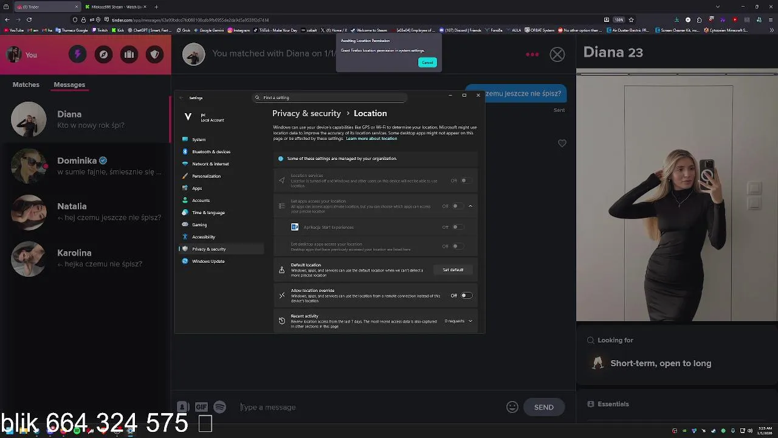Open Firefox downloads arrow icon
This screenshot has height=438, width=778.
tap(676, 19)
